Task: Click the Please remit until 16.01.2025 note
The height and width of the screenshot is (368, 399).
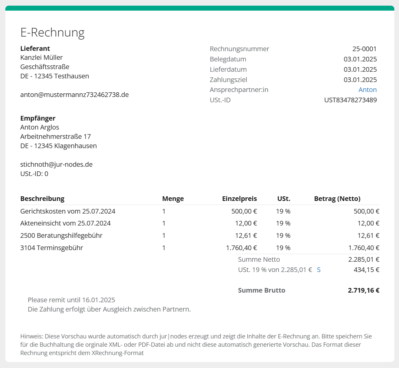Action: point(71,300)
